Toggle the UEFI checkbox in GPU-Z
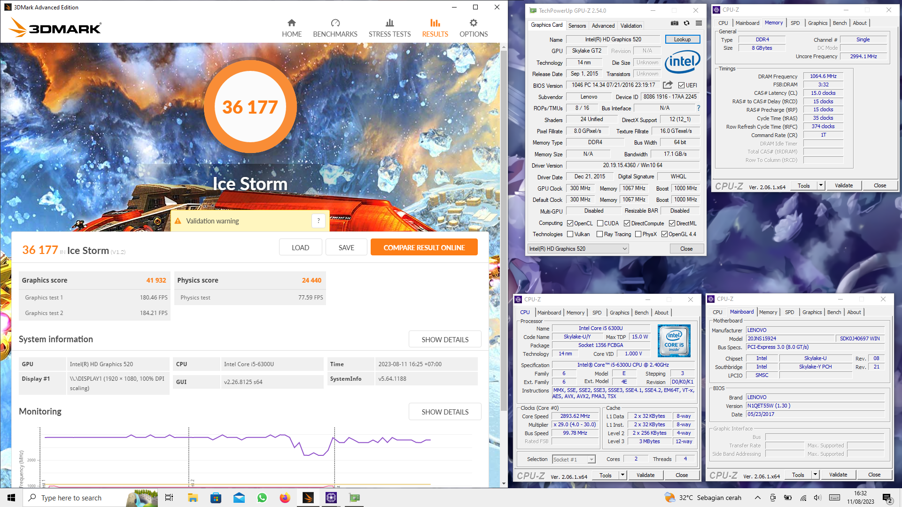The image size is (902, 507). coord(681,85)
